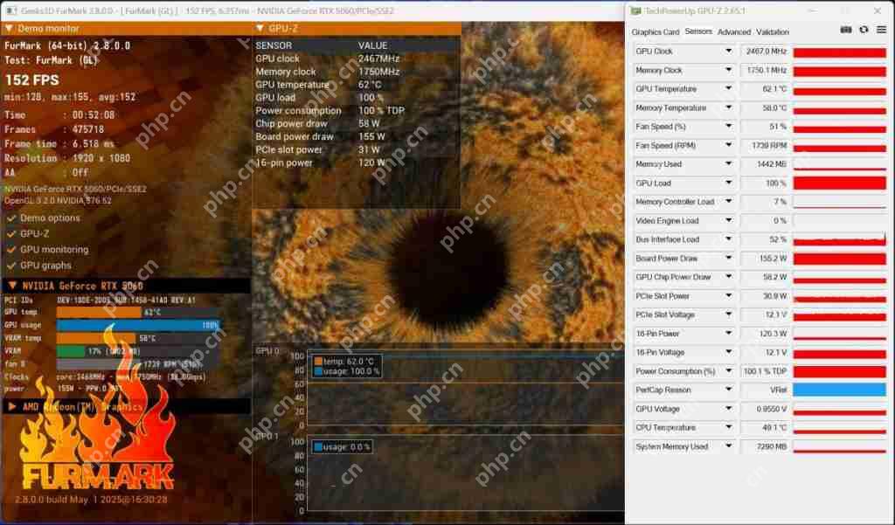Collapse the NVIDIA GeForce RTX 5060 section

[x=11, y=286]
